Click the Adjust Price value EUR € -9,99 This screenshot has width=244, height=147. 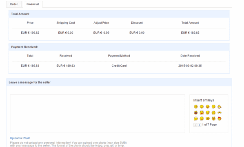click(x=101, y=33)
